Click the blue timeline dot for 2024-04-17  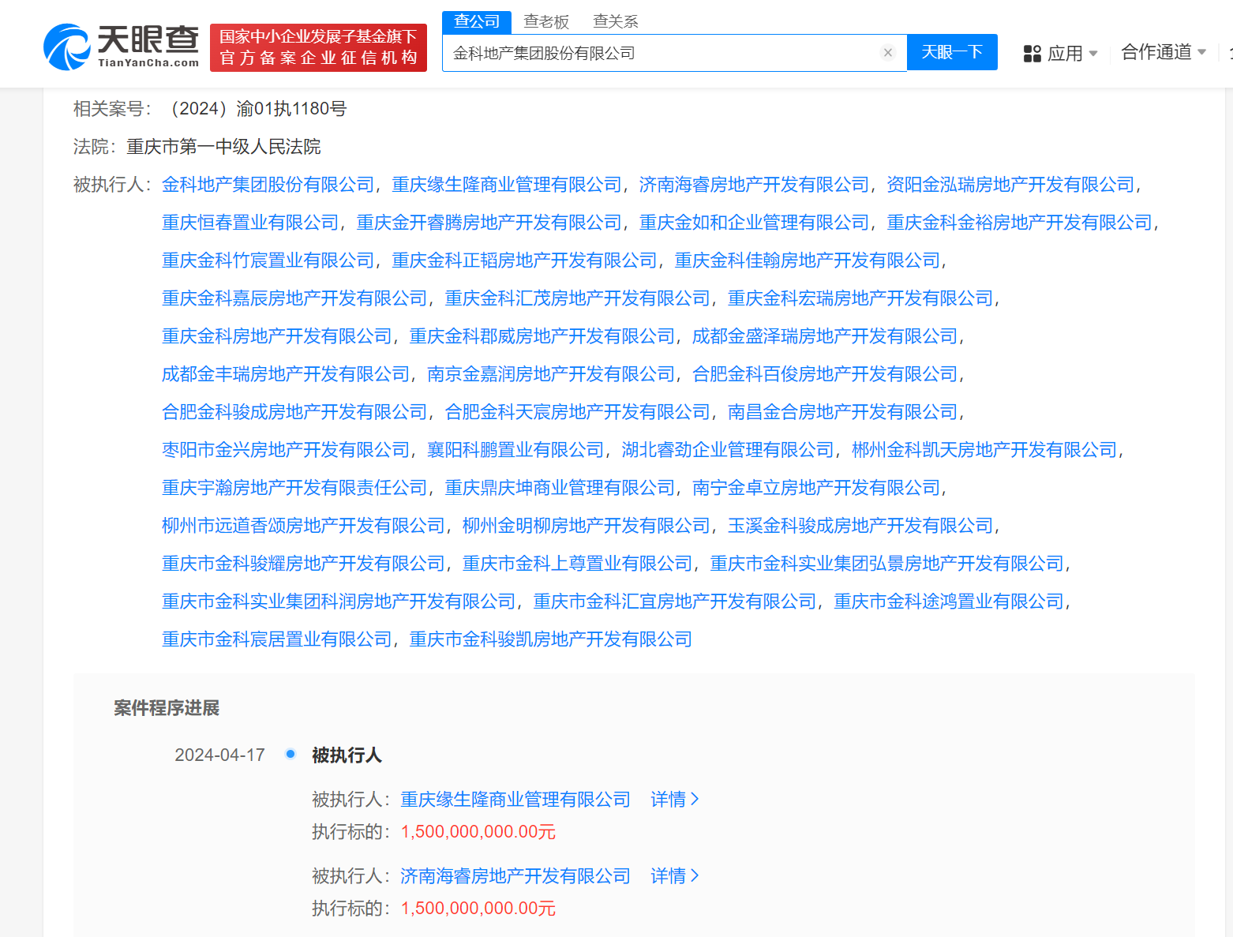[x=290, y=754]
